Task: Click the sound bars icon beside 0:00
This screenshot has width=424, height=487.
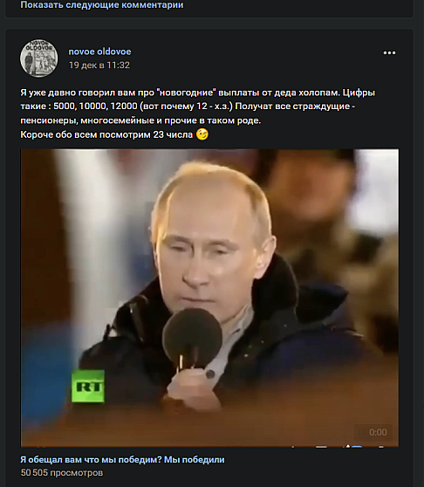Action: coord(362,432)
